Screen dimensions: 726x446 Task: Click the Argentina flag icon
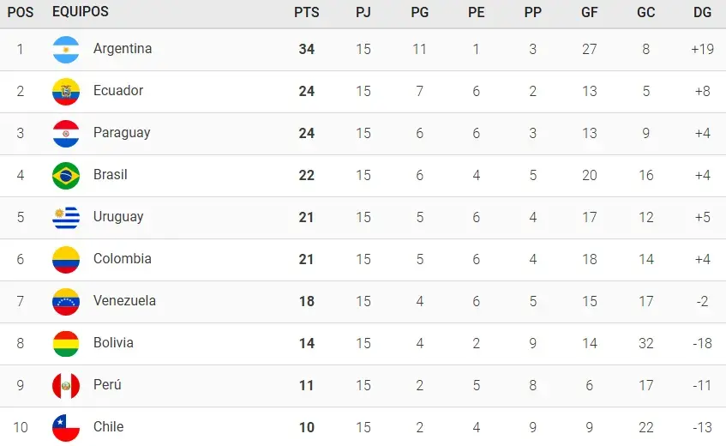(x=66, y=50)
